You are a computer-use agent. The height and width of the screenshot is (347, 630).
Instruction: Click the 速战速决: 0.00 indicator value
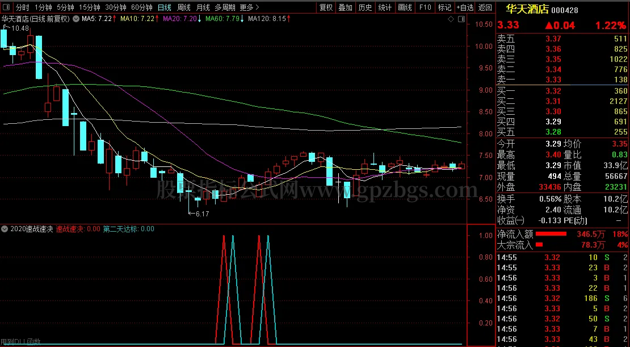[x=78, y=229]
